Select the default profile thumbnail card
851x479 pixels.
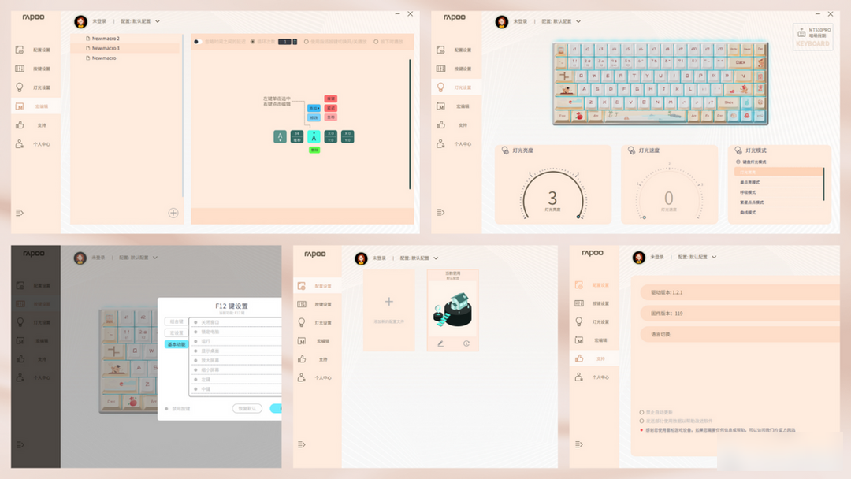[452, 310]
